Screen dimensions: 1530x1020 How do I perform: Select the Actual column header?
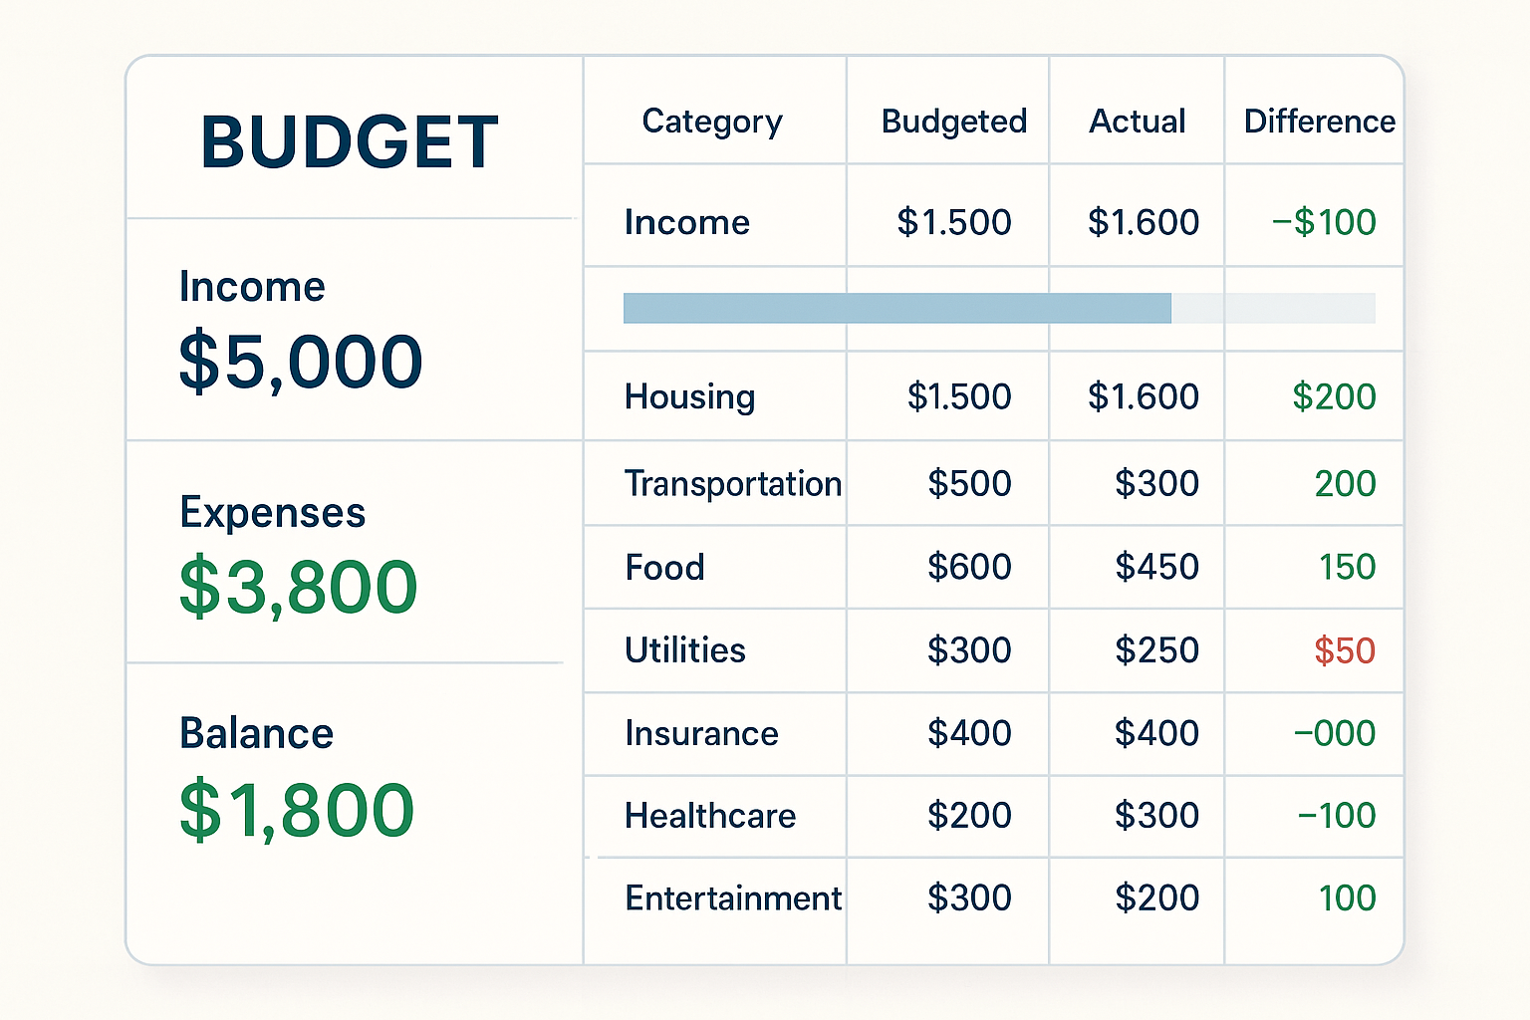[x=1137, y=122]
